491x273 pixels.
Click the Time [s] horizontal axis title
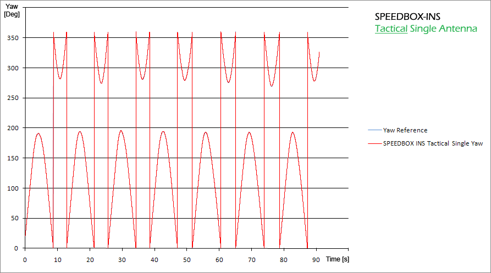coord(338,258)
